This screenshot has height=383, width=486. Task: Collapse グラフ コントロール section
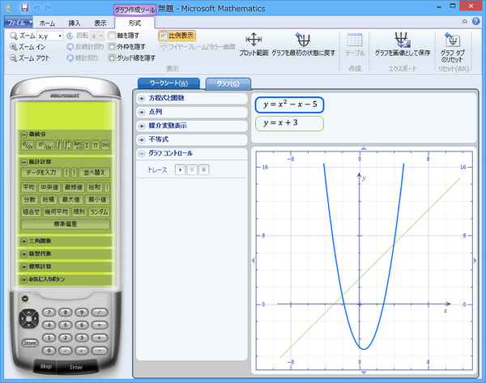pyautogui.click(x=142, y=153)
